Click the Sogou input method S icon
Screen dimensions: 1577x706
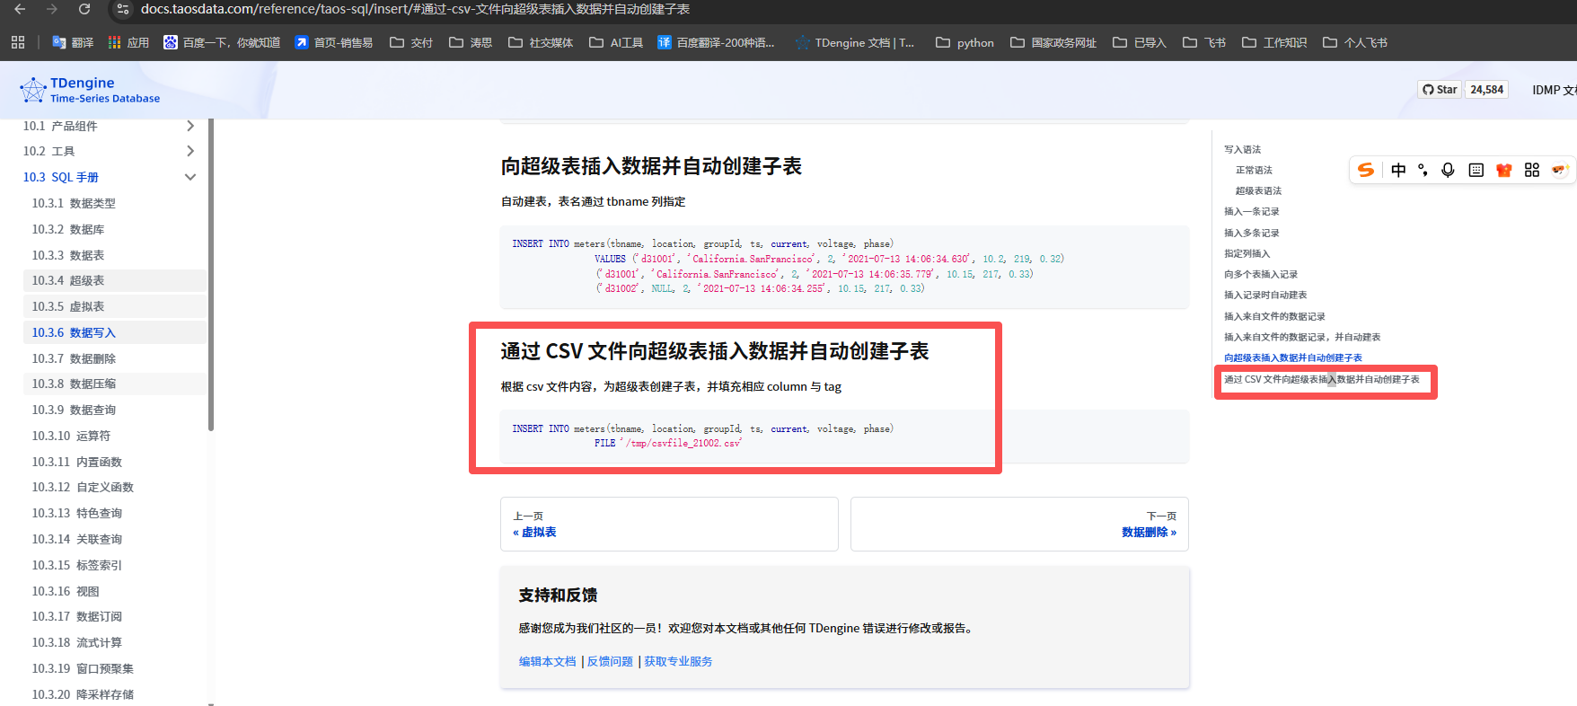coord(1366,170)
